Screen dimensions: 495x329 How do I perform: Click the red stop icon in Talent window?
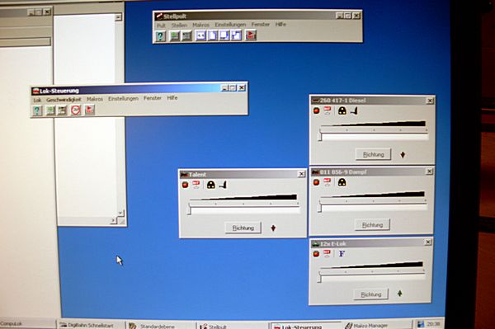[186, 185]
